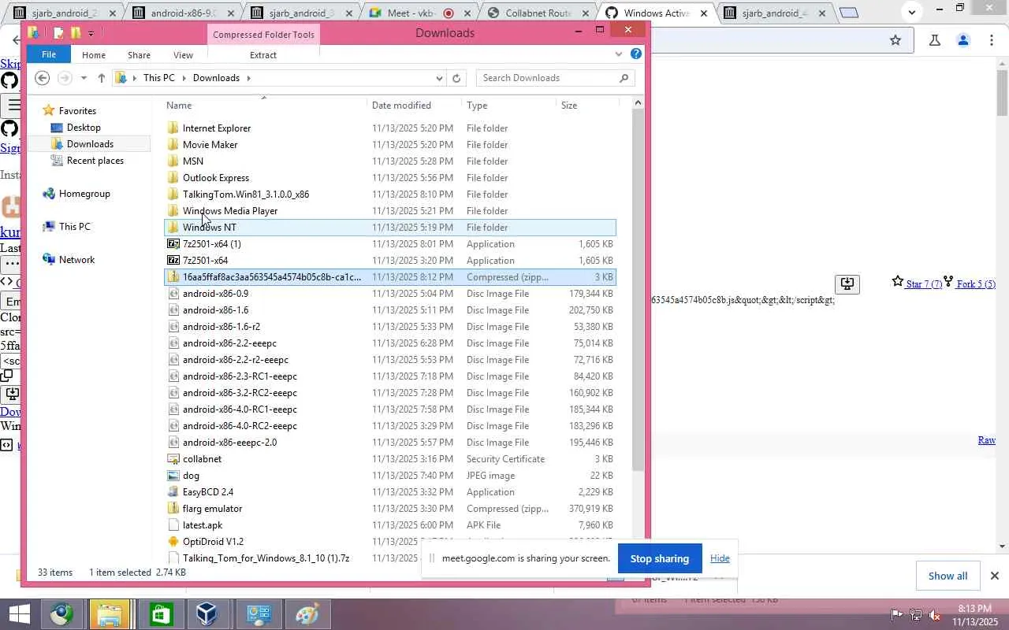This screenshot has height=630, width=1009.
Task: Select the collabnet security certificate file
Action: click(390, 459)
